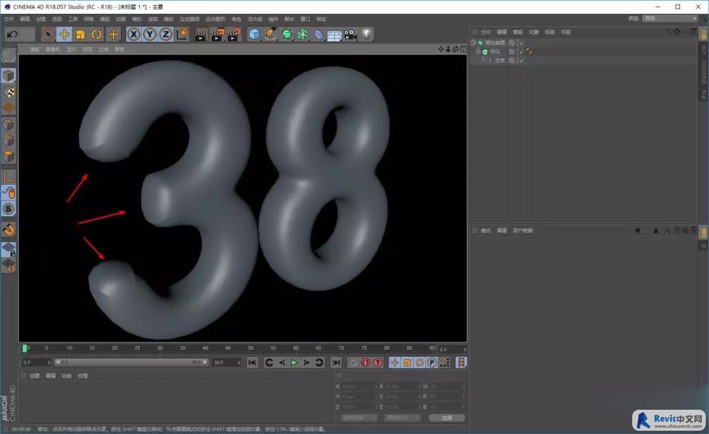The width and height of the screenshot is (709, 434).
Task: Click frame 45 on the timeline ruler
Action: coord(228,349)
